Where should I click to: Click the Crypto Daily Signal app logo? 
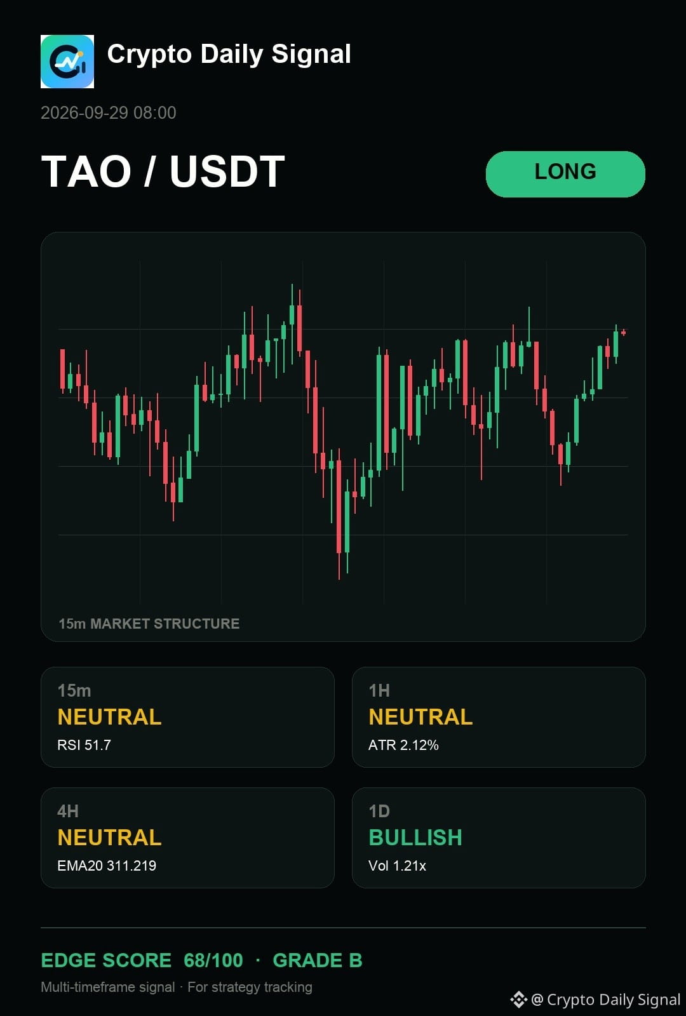pyautogui.click(x=67, y=62)
